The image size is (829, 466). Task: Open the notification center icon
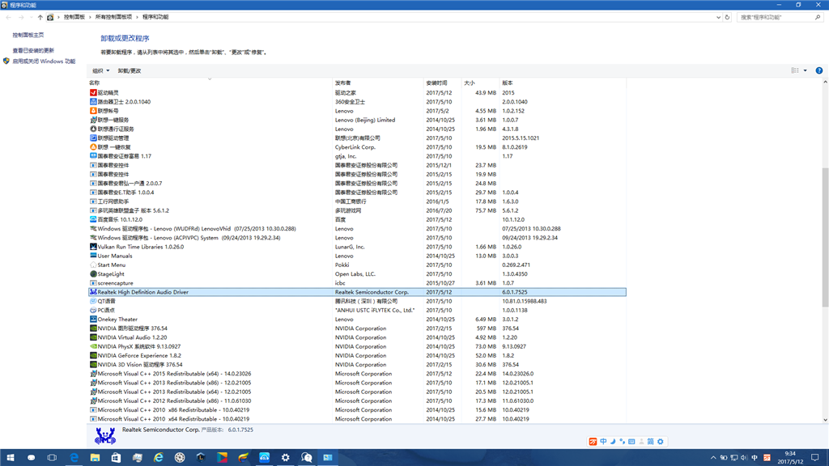[815, 458]
